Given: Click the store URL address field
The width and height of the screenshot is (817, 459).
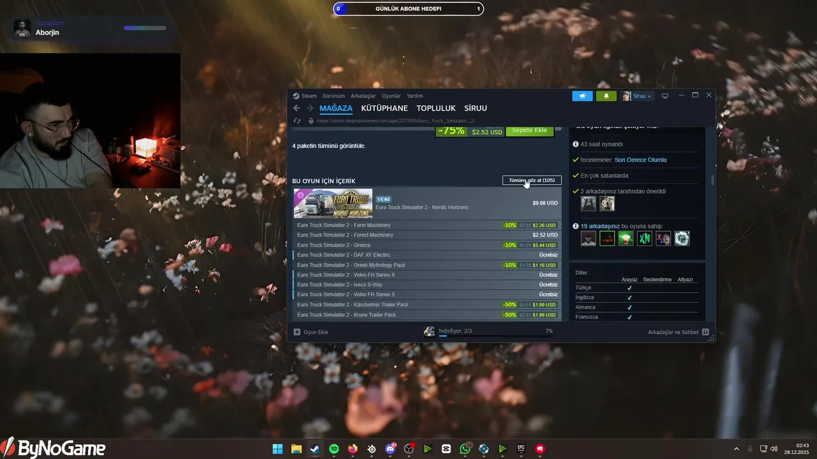Looking at the screenshot, I should point(396,120).
